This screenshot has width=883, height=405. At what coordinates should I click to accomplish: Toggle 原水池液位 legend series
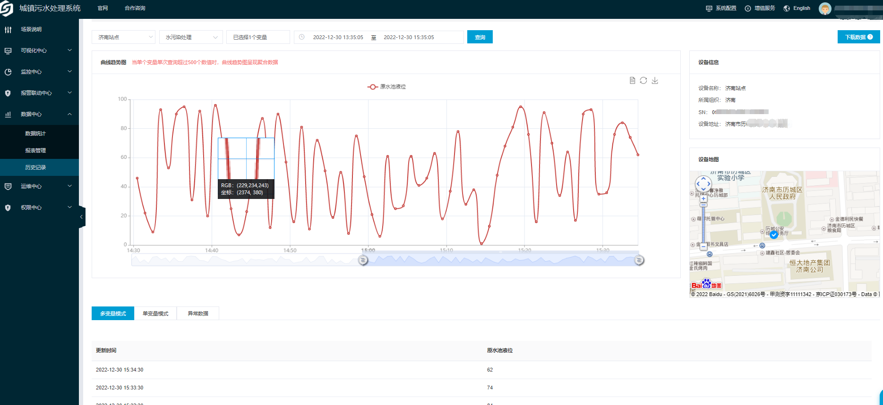point(386,87)
